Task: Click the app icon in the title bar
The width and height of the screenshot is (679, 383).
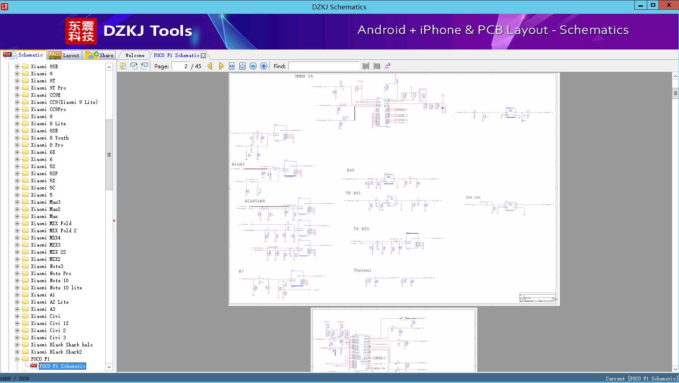Action: (x=4, y=6)
